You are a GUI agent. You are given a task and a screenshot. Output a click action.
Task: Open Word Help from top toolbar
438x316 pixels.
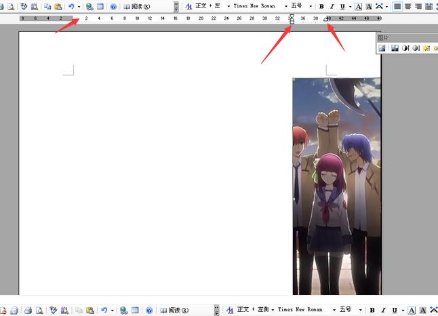click(x=113, y=6)
